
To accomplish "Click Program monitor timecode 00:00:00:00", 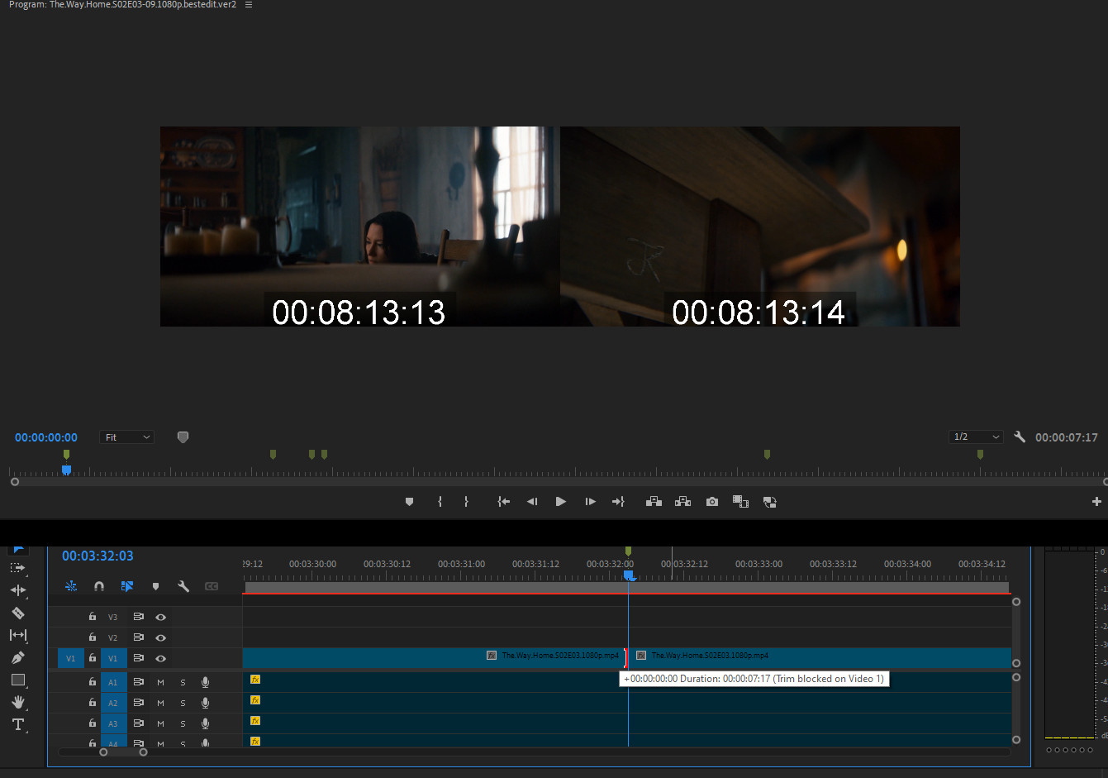I will point(46,437).
